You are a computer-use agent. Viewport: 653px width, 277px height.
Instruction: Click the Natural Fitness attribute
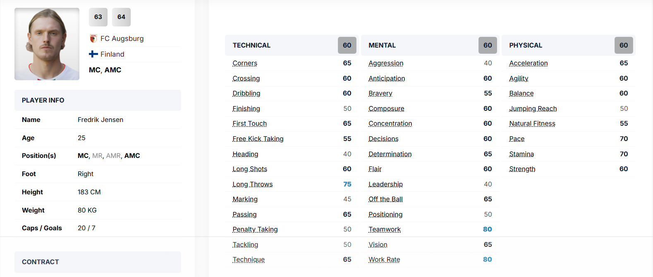pos(532,124)
